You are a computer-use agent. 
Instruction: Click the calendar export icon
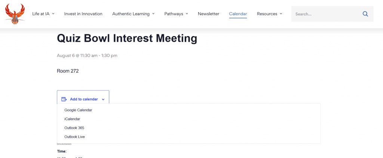64,99
